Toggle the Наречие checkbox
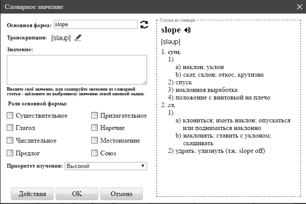Image resolution: width=306 pixels, height=204 pixels. click(94, 128)
